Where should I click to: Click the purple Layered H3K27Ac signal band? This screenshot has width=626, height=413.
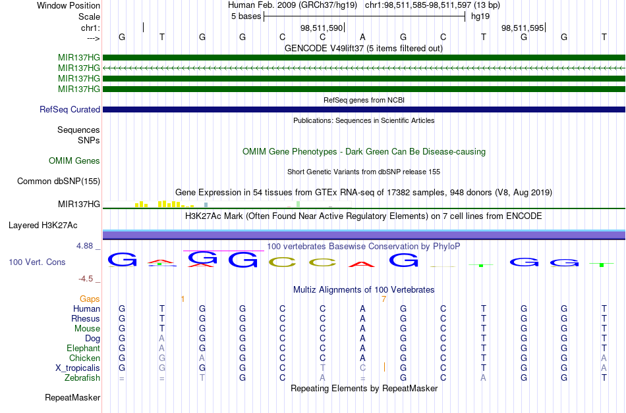(x=364, y=235)
